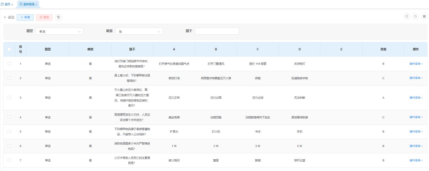429x171 pixels.
Task: Click the search icon in top-right toolbar
Action: coord(407,16)
